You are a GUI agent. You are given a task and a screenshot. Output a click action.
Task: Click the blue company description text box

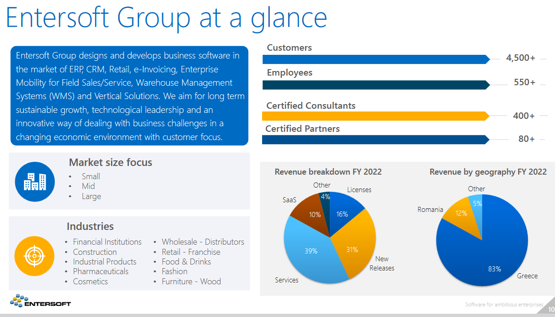(x=129, y=96)
